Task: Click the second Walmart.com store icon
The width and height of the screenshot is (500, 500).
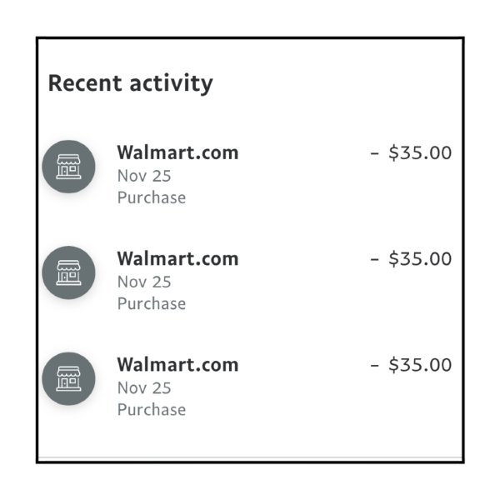Action: click(x=68, y=272)
